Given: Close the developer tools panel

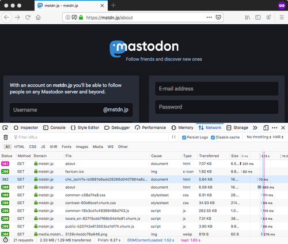Looking at the screenshot, I should [x=283, y=127].
